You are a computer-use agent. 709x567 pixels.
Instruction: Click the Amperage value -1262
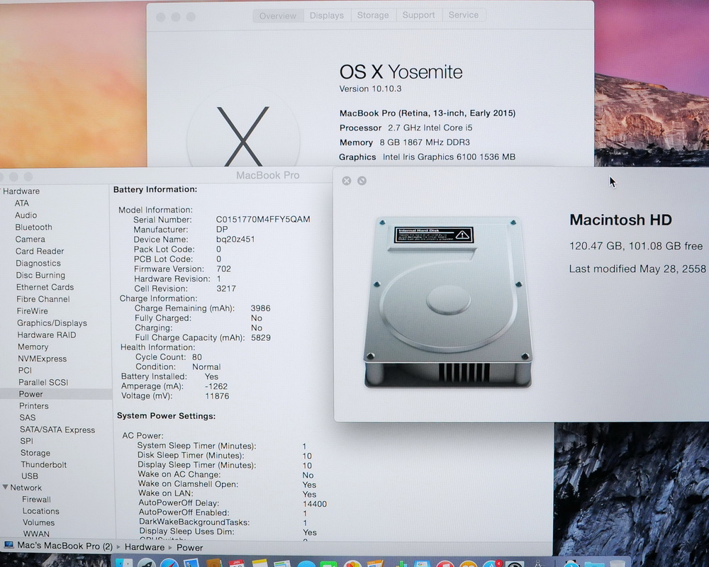(216, 386)
